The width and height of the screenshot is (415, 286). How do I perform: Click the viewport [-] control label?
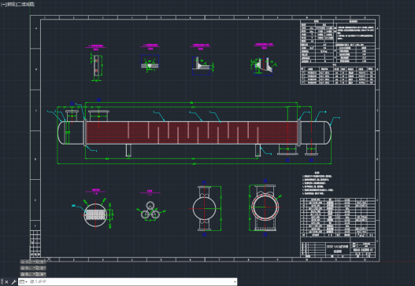[3, 4]
